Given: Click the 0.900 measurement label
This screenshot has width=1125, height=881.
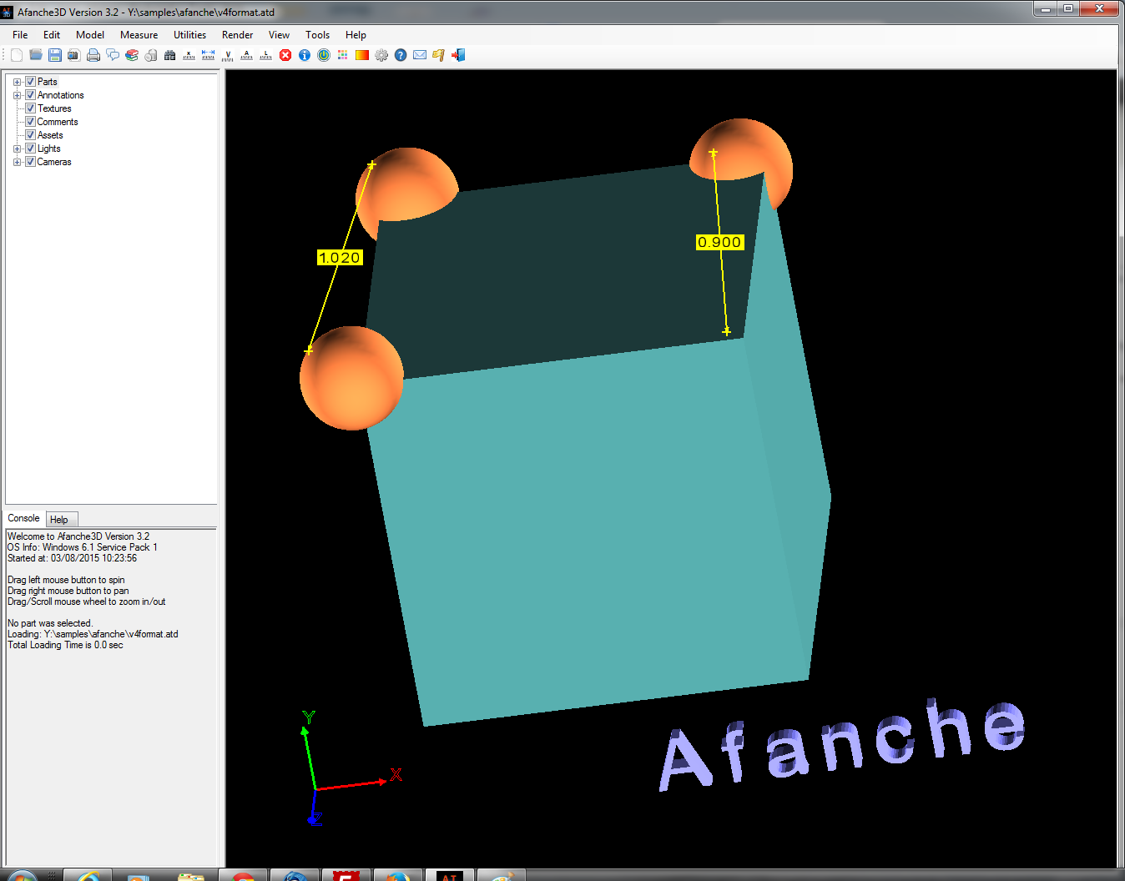Looking at the screenshot, I should pyautogui.click(x=719, y=242).
